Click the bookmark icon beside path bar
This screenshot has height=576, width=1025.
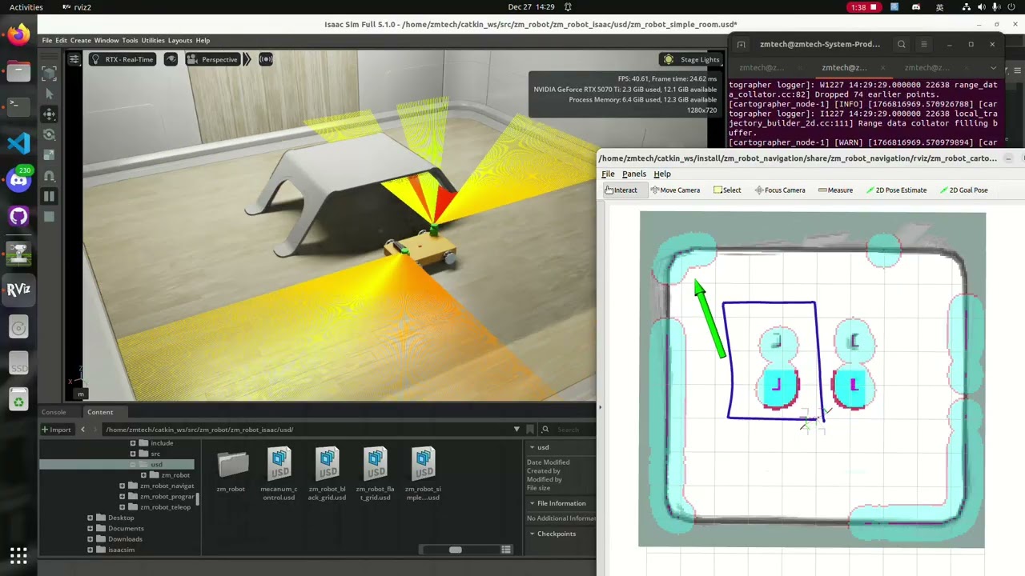pos(530,430)
